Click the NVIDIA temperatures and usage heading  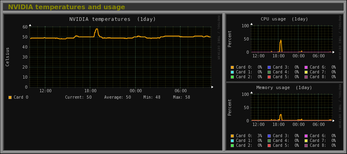[x=67, y=7]
